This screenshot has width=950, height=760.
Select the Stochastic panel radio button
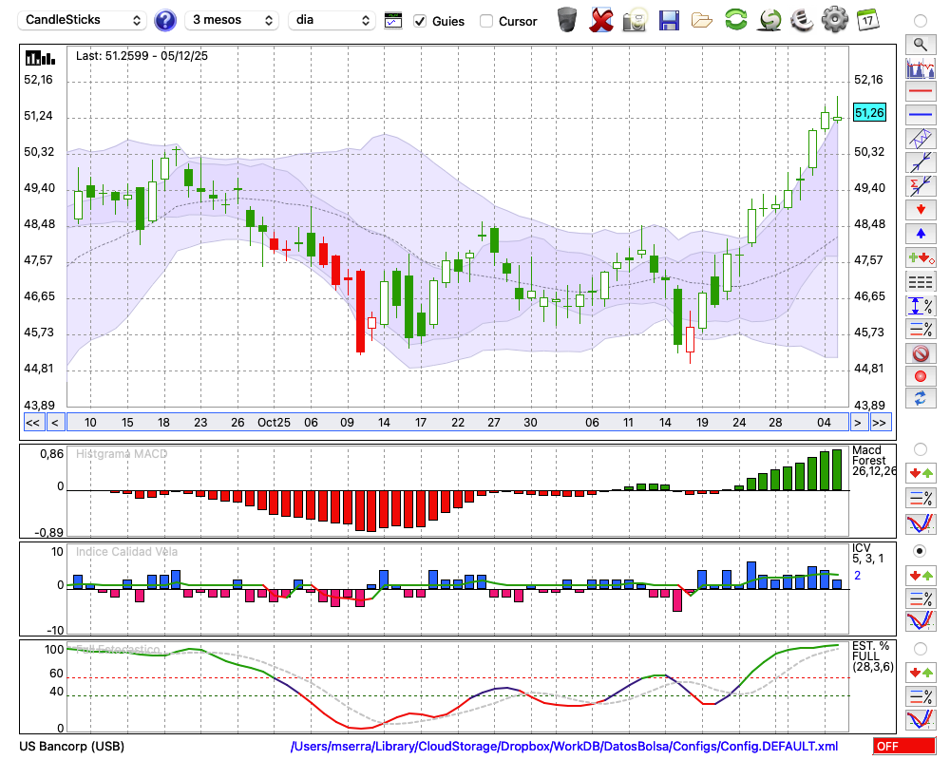click(921, 649)
